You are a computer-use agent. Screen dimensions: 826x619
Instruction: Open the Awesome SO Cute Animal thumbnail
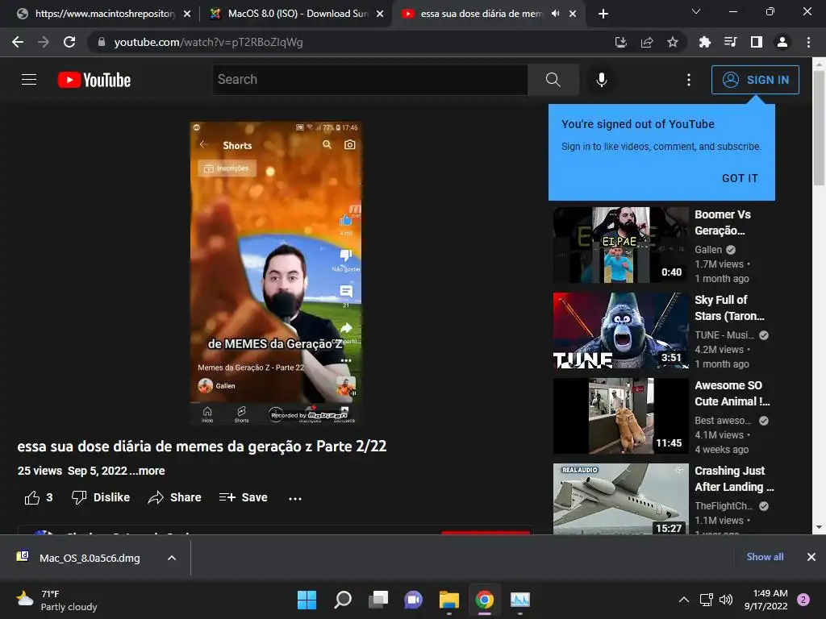(x=620, y=416)
